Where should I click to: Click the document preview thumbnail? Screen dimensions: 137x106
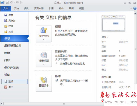point(113,23)
